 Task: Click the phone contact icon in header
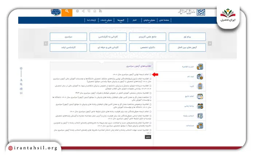(x=89, y=11)
